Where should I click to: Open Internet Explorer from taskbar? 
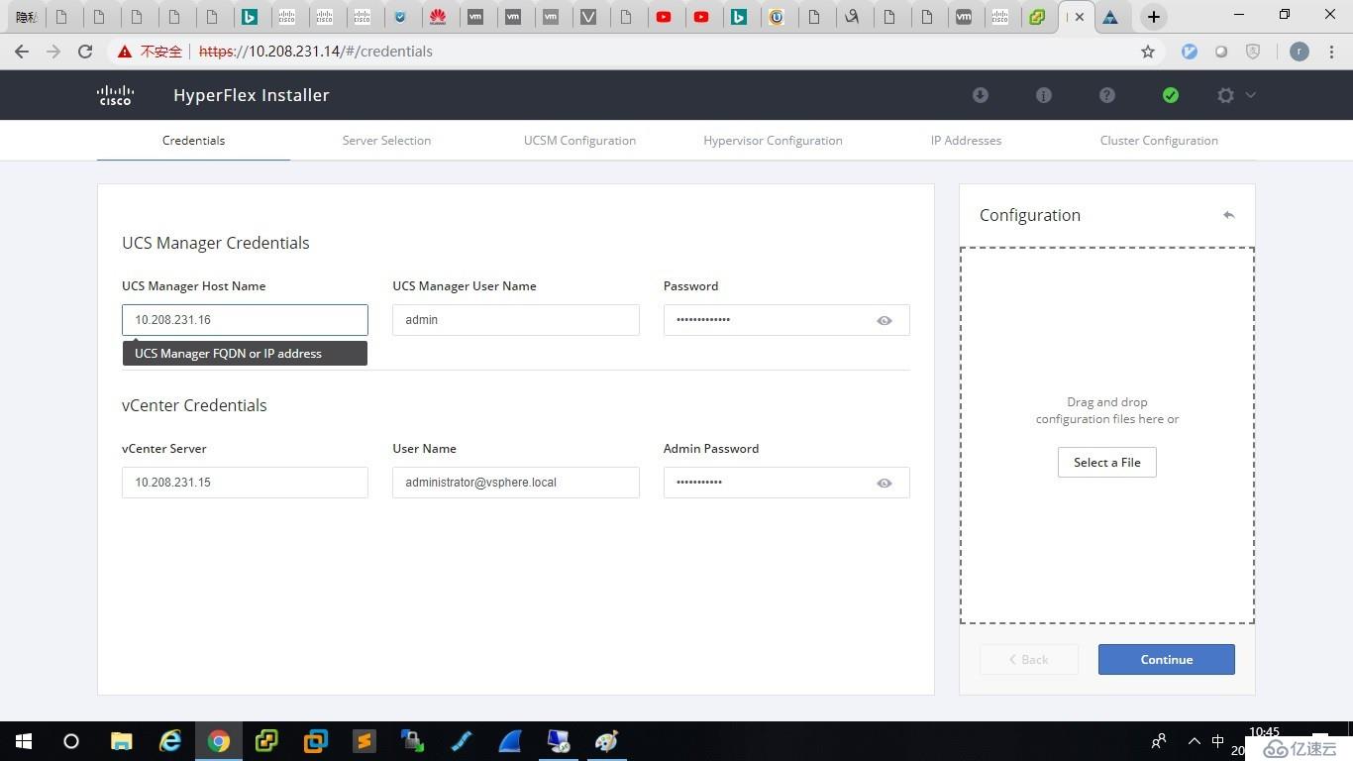[x=170, y=741]
